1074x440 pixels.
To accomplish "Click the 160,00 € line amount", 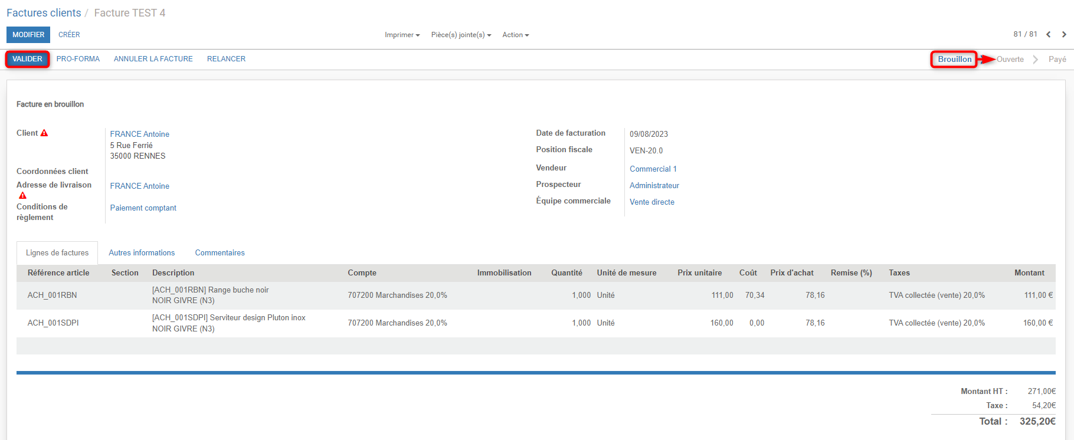I will [1038, 323].
